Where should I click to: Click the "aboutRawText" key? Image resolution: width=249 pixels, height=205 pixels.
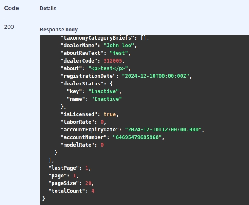[x=82, y=53]
